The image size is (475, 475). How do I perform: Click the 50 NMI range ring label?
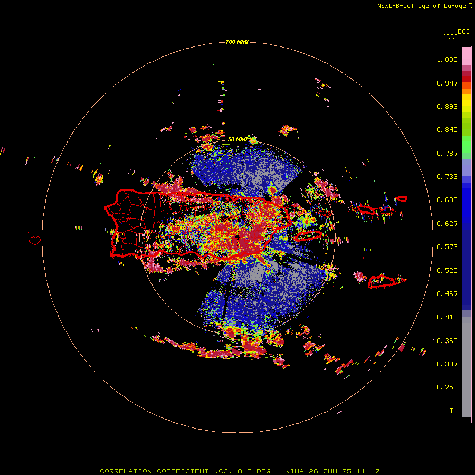[237, 140]
